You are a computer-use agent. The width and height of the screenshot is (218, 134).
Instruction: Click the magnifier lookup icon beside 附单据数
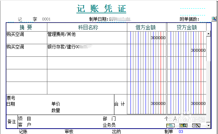214,19
